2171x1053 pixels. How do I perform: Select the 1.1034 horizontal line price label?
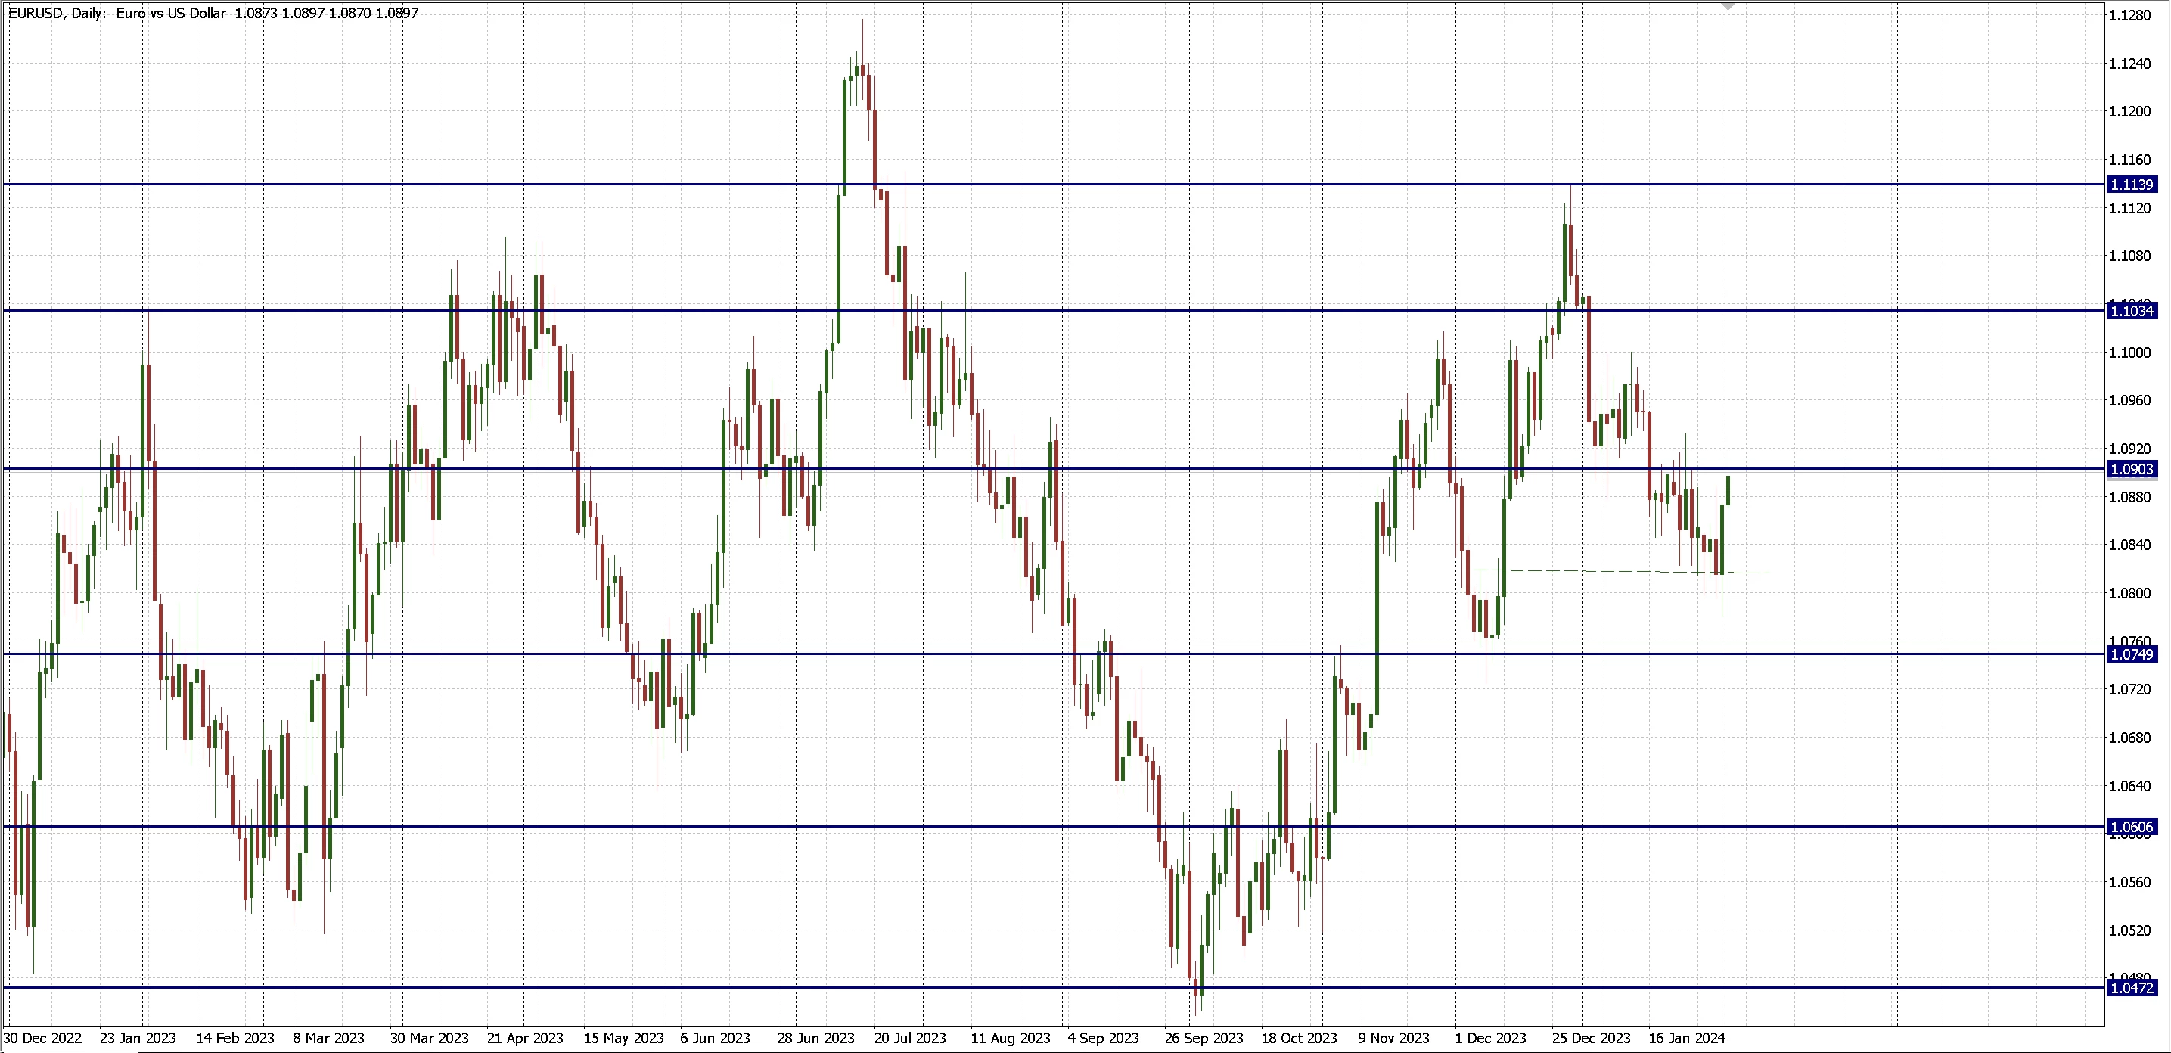point(2131,311)
